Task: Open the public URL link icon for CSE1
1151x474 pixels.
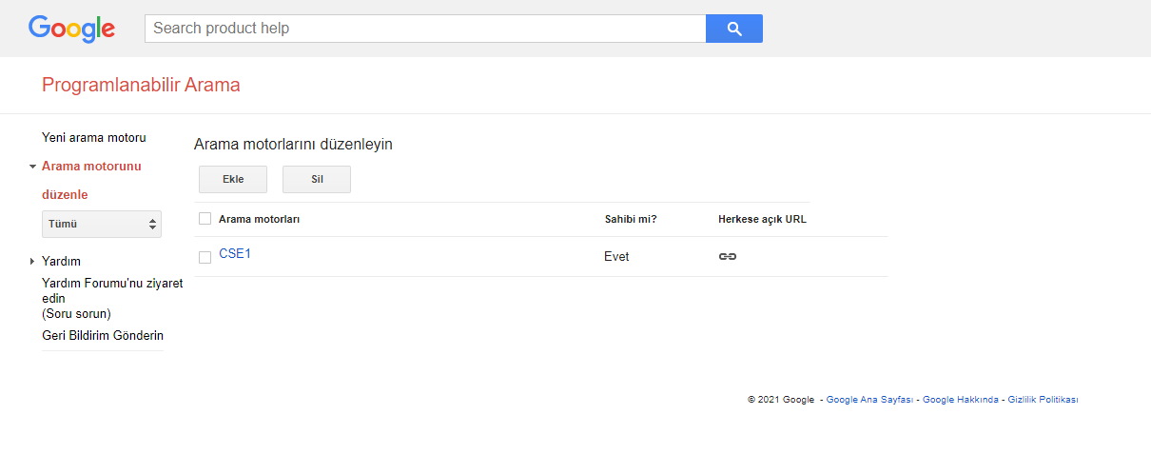Action: tap(728, 257)
